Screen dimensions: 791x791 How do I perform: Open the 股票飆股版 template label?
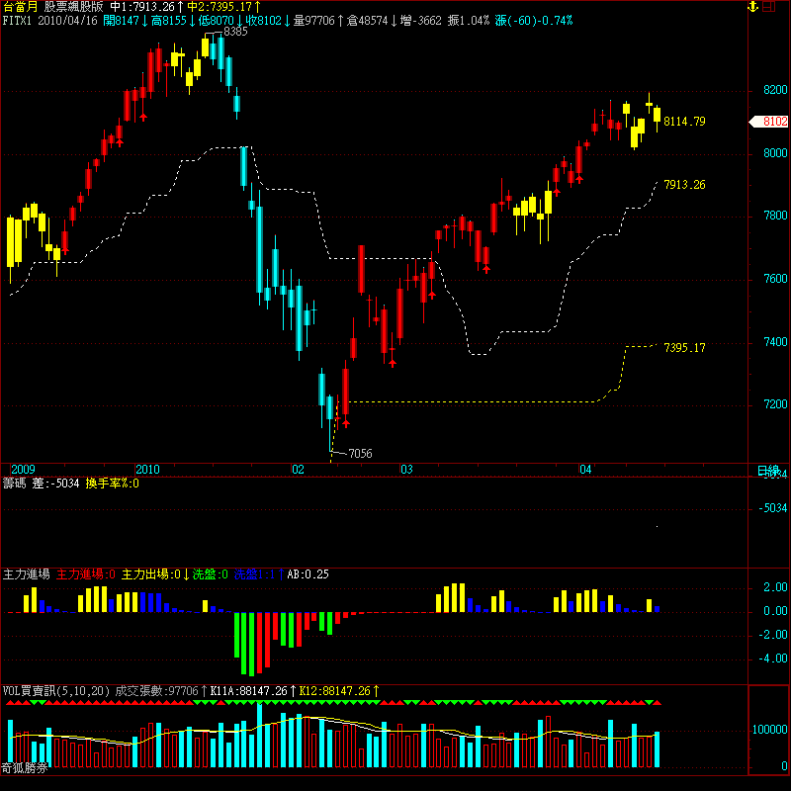point(73,7)
